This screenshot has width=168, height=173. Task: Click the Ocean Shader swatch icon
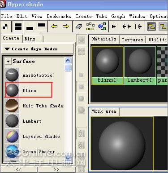(12, 151)
